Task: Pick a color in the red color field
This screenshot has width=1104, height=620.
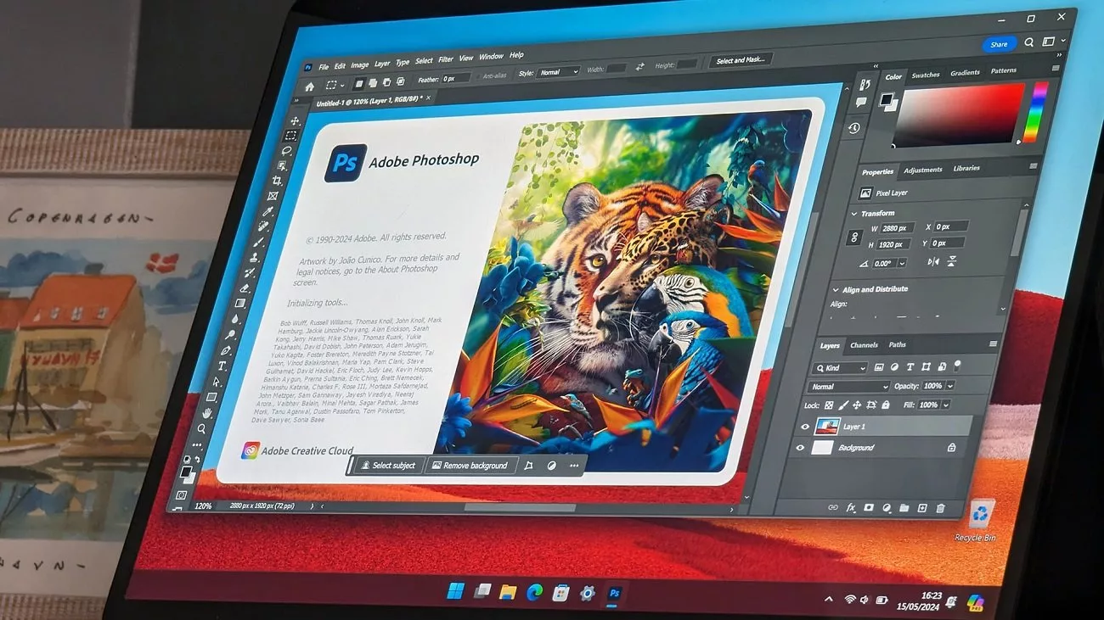Action: click(x=960, y=115)
